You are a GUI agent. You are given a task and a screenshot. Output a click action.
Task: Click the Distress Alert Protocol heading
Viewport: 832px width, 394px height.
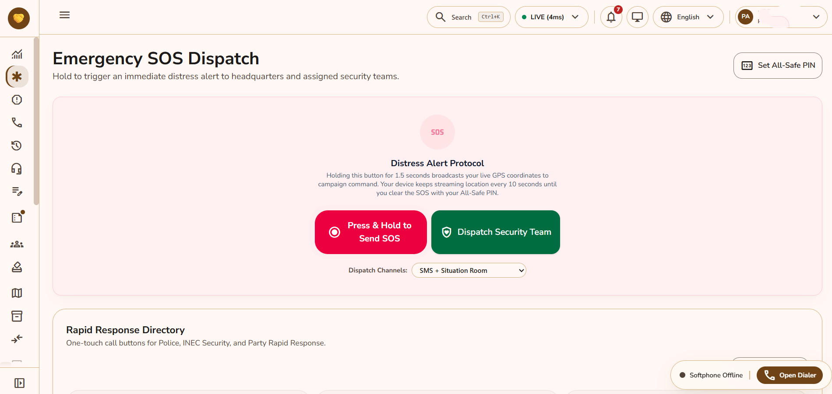(x=437, y=163)
